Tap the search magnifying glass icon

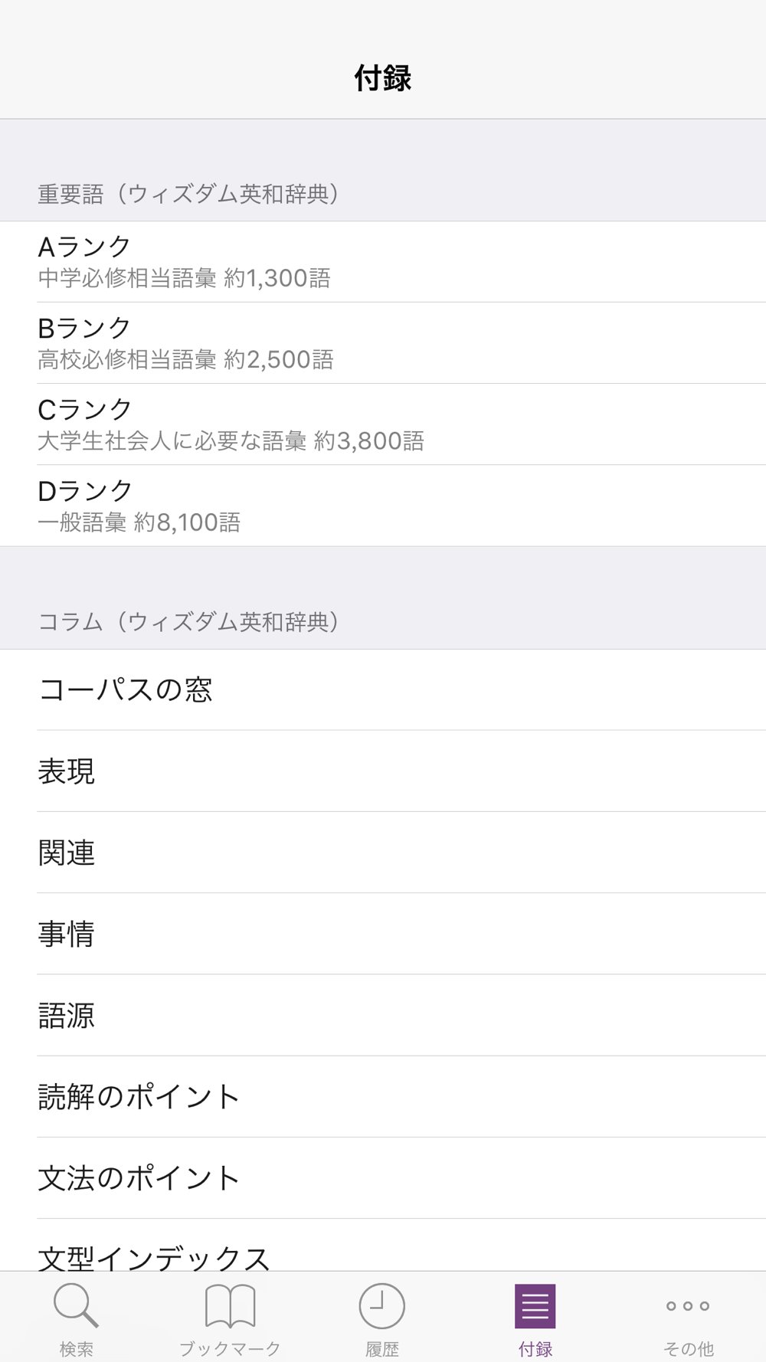(76, 1305)
